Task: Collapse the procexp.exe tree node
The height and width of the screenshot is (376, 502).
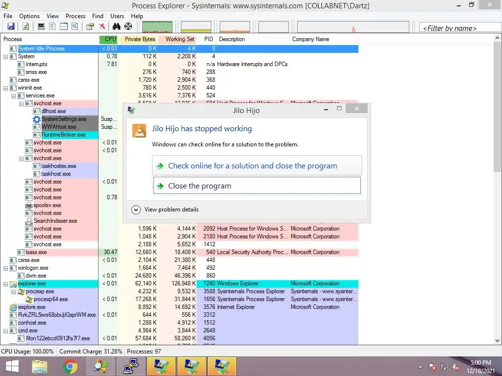Action: [13, 292]
